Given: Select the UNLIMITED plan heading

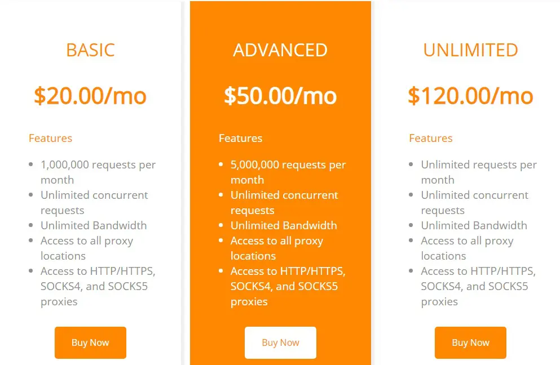Looking at the screenshot, I should 470,50.
